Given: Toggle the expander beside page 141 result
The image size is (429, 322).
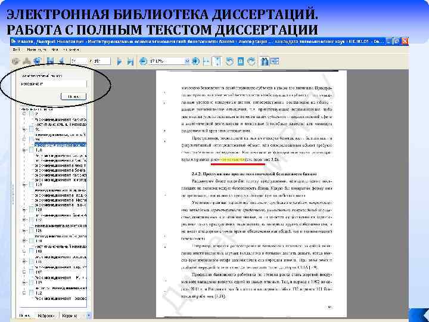Looking at the screenshot, I should click(x=24, y=262).
